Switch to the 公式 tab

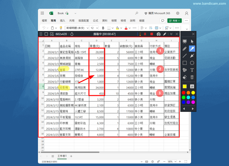click(95, 21)
